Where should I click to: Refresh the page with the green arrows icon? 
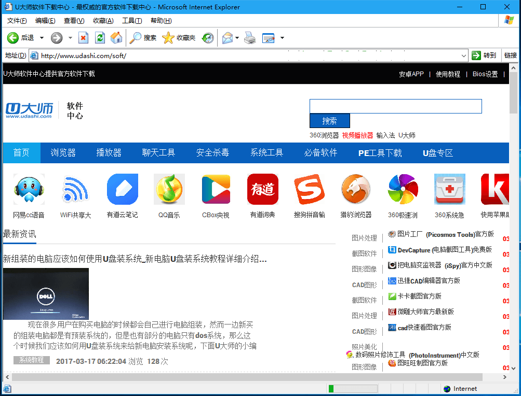click(x=100, y=38)
